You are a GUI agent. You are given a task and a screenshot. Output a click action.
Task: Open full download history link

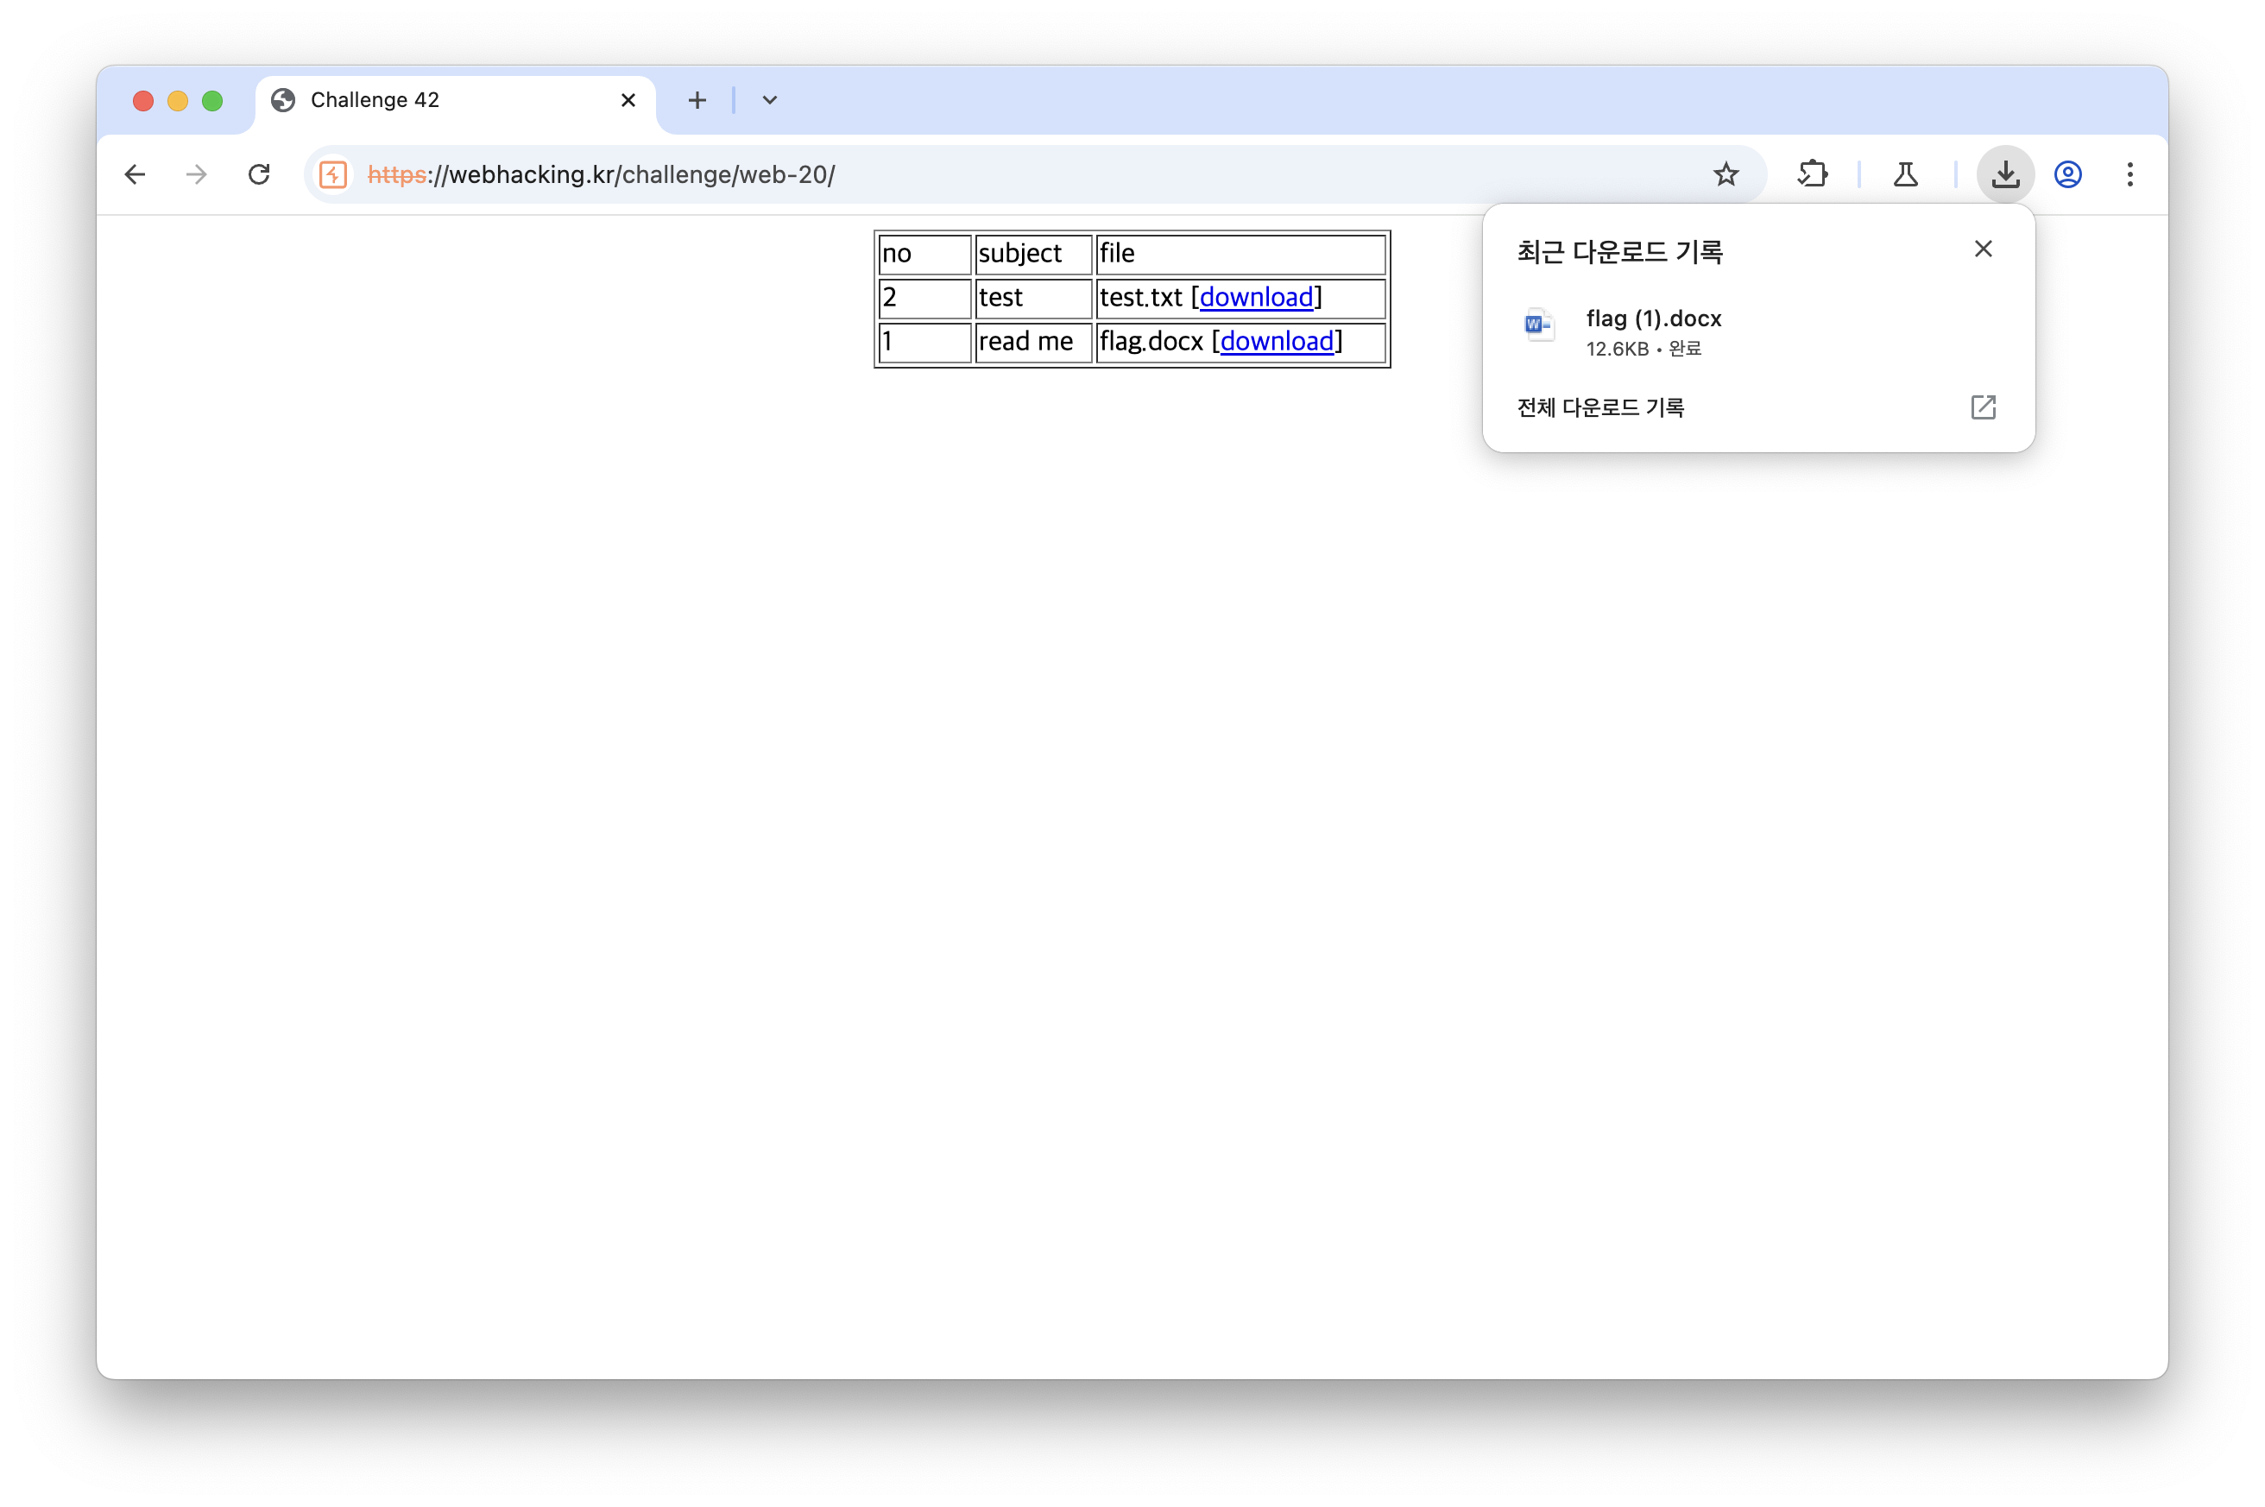1600,407
